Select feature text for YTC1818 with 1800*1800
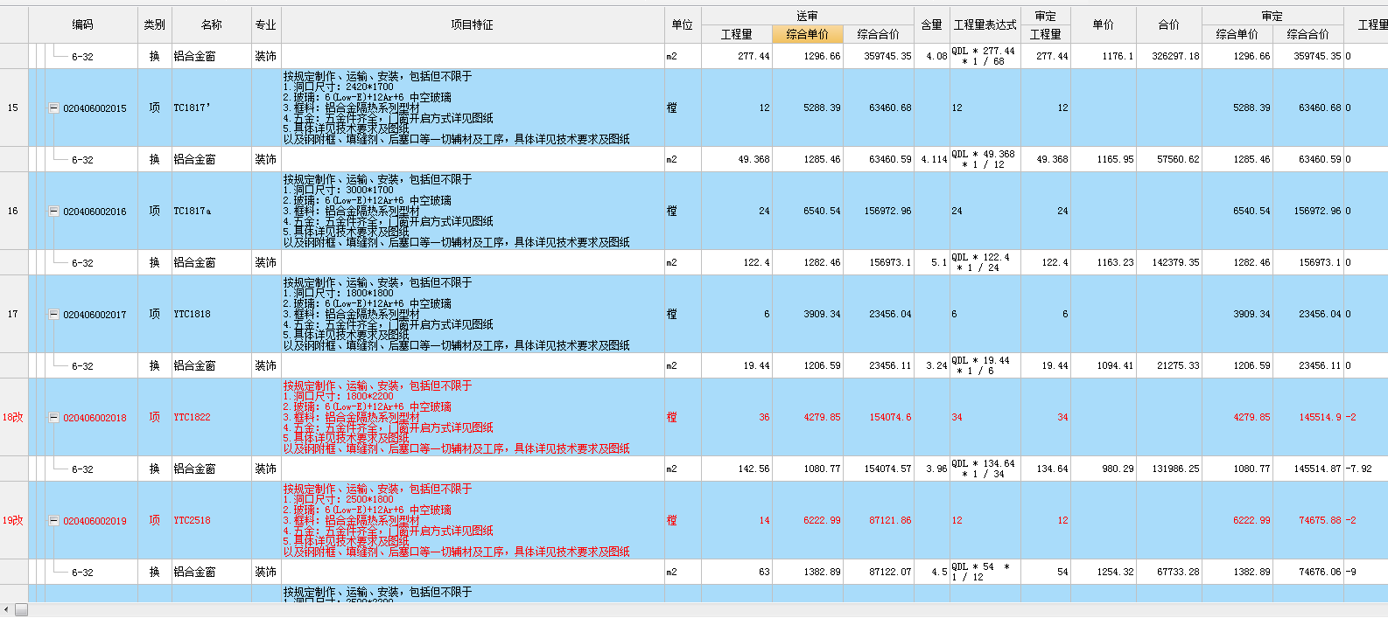The height and width of the screenshot is (618, 1388). click(473, 315)
